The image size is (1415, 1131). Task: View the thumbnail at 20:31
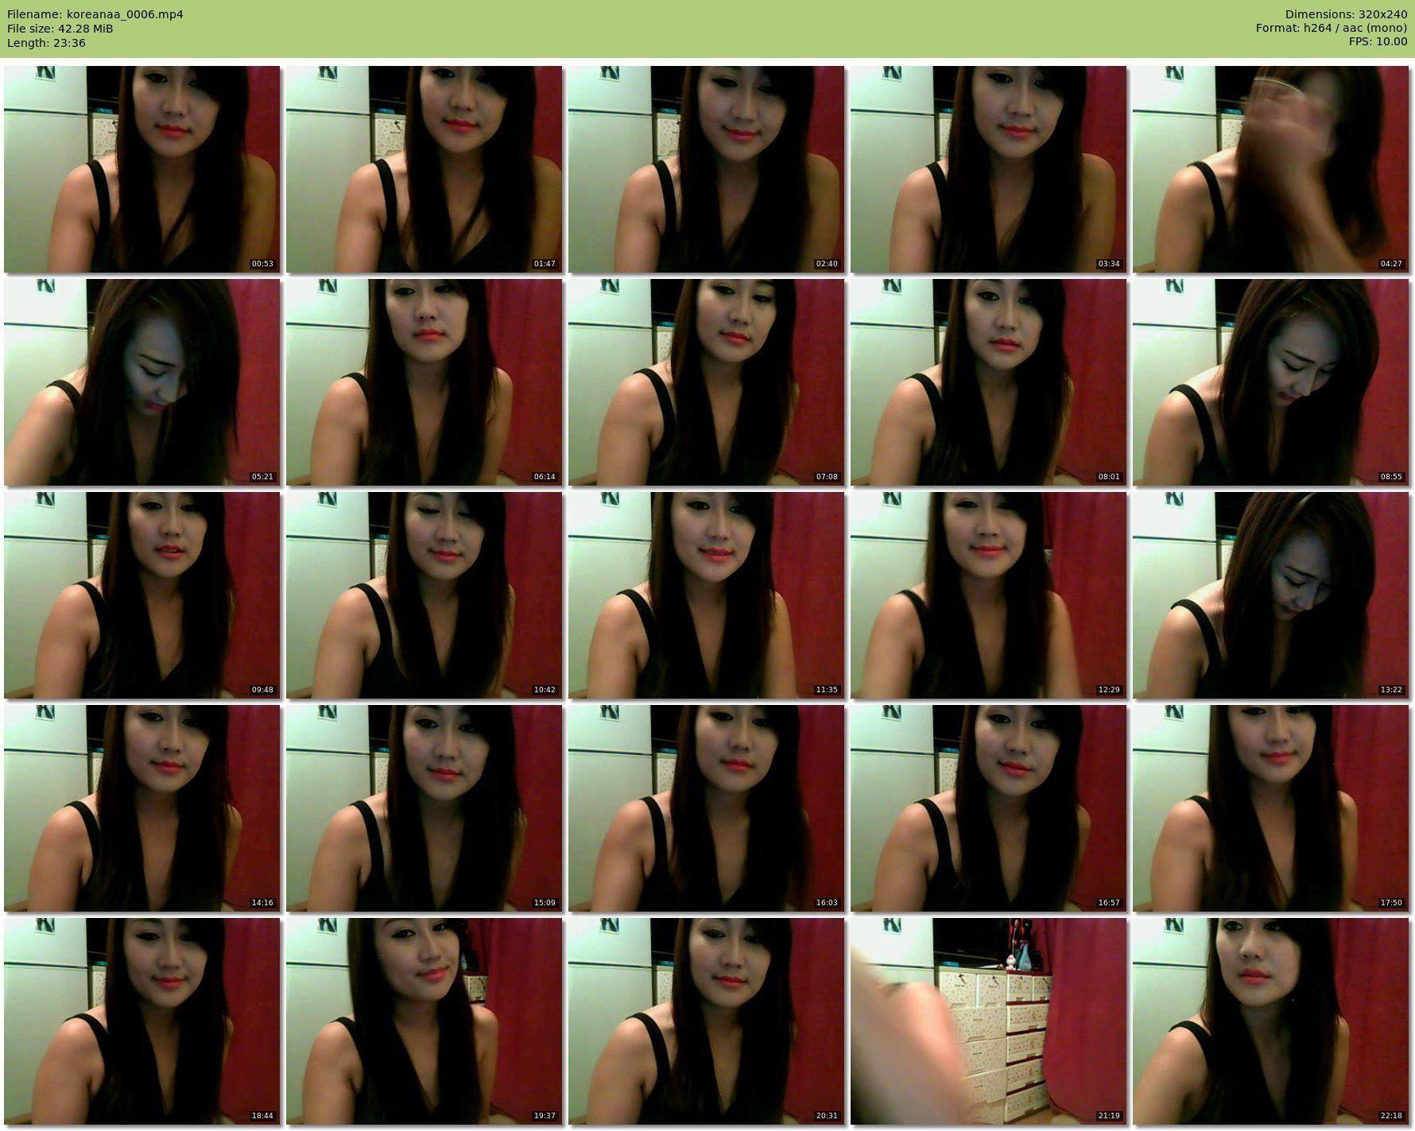pos(706,1021)
